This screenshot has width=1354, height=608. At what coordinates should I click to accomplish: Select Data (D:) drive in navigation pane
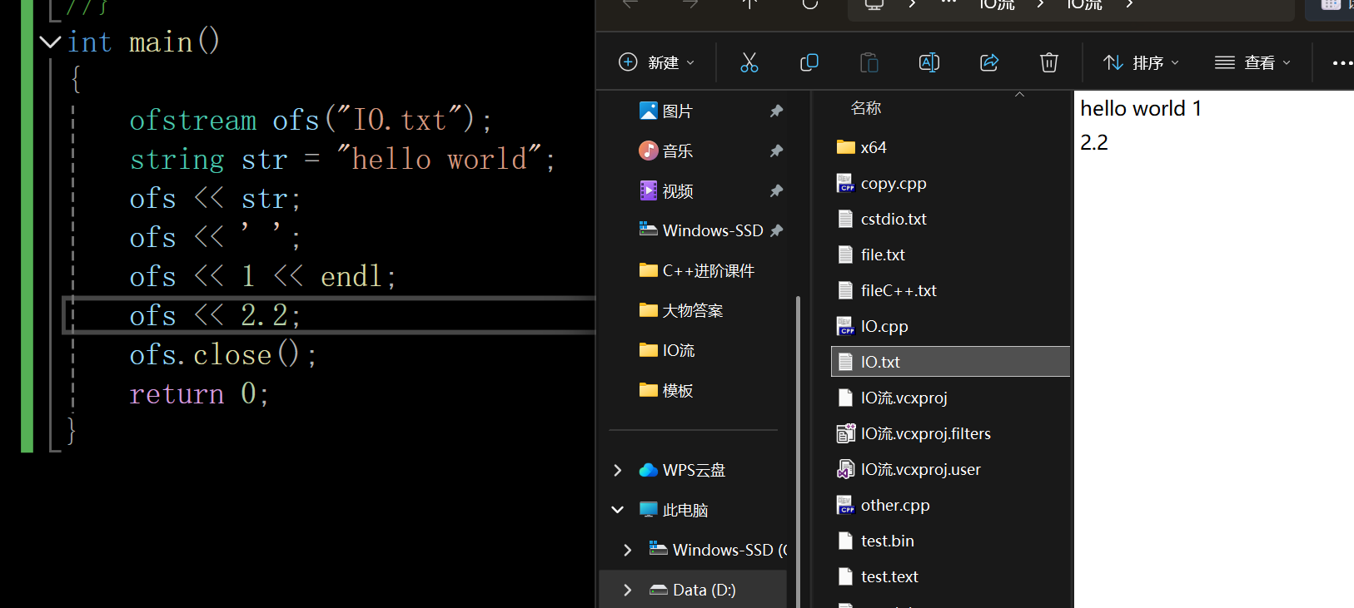(x=693, y=590)
